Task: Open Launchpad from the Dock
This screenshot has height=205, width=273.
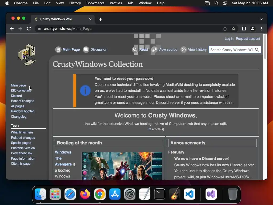Action: [55, 194]
